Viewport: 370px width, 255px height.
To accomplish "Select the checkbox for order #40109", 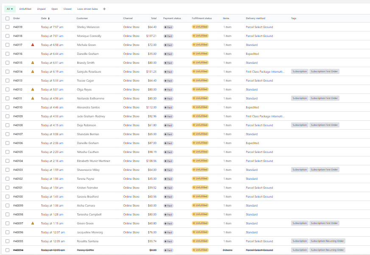I will click(8, 116).
